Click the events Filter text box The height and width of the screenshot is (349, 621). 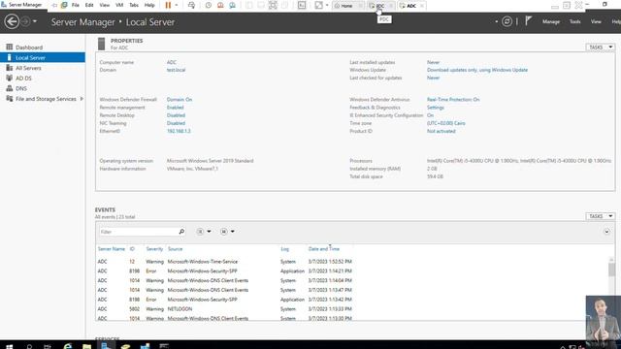click(138, 232)
